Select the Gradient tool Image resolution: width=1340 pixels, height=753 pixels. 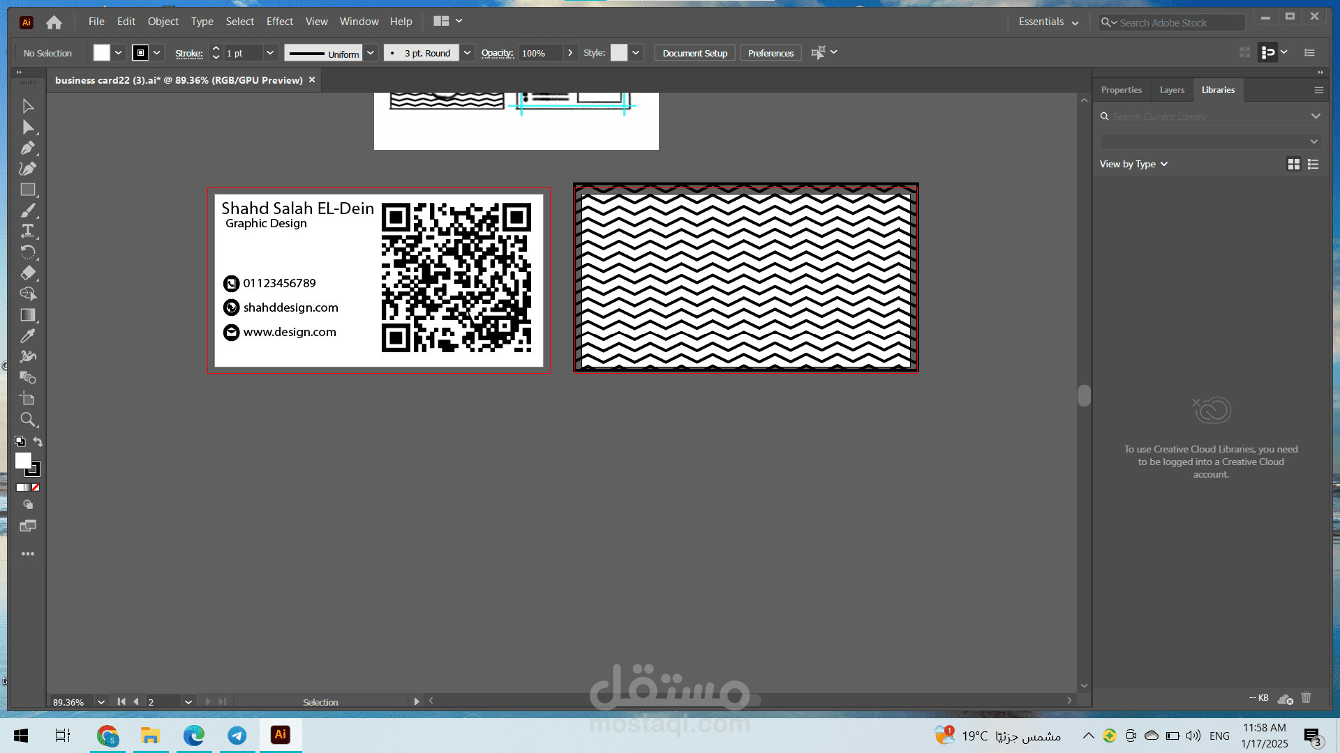[x=28, y=315]
